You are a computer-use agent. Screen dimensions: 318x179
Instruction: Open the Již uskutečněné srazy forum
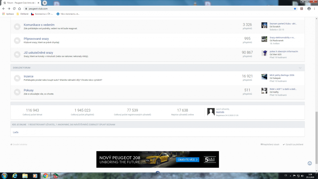point(38,53)
